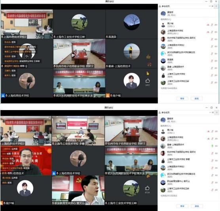Click 高清泉's avatar in the participants list
Screen dimensions: 220x211
163,61
